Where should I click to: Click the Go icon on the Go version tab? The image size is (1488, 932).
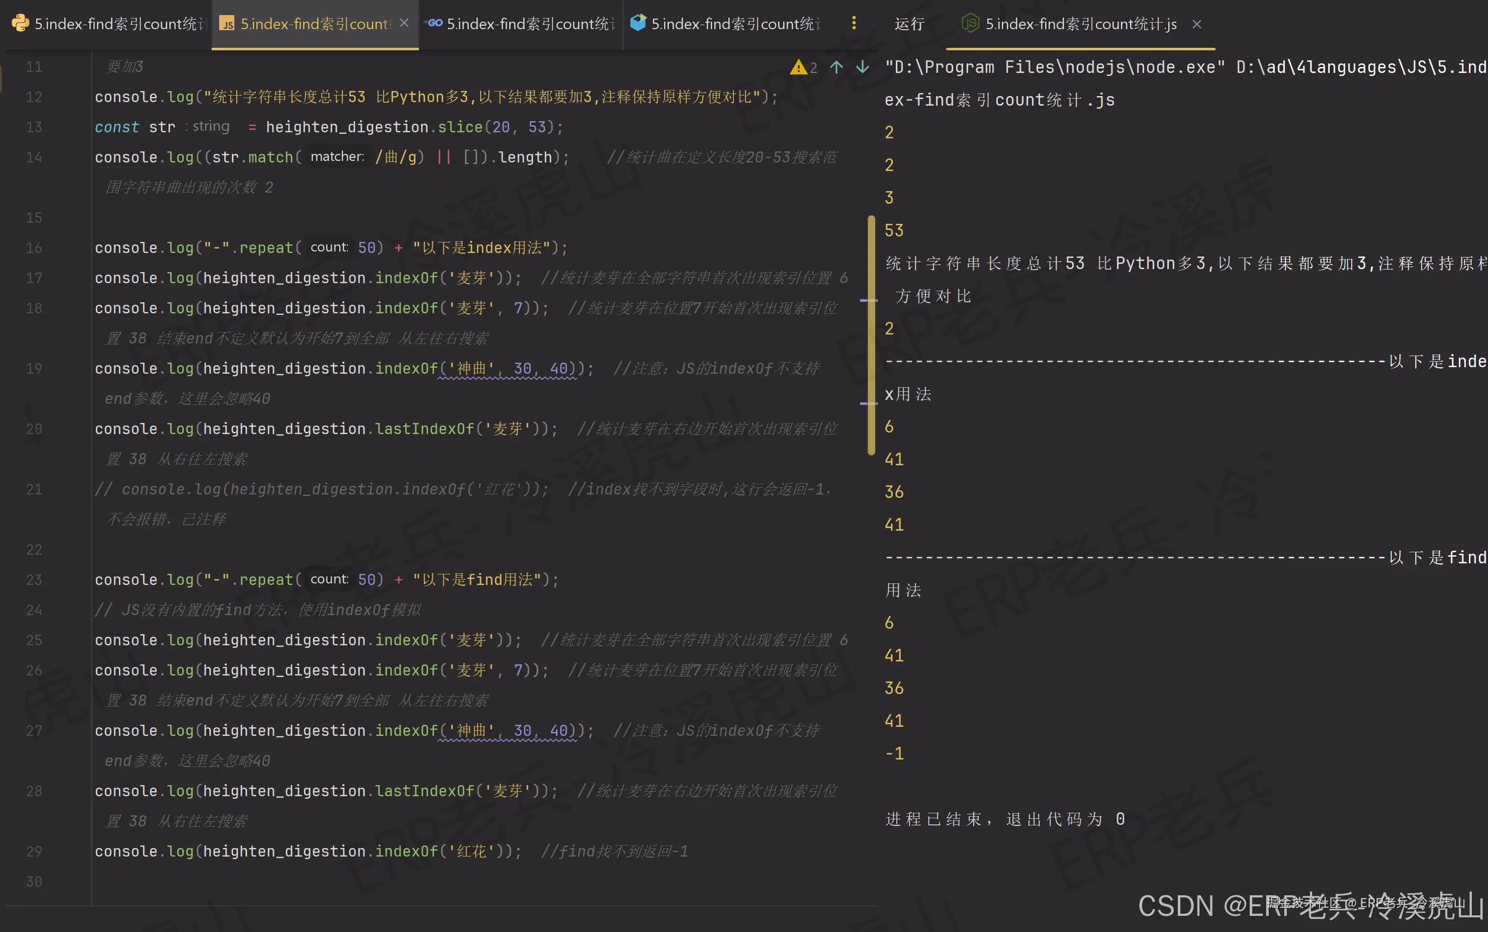tap(434, 24)
